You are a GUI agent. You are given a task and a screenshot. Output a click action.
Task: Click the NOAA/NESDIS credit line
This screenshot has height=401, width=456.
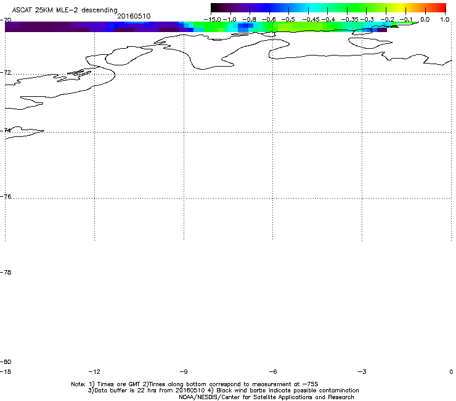coord(266,397)
